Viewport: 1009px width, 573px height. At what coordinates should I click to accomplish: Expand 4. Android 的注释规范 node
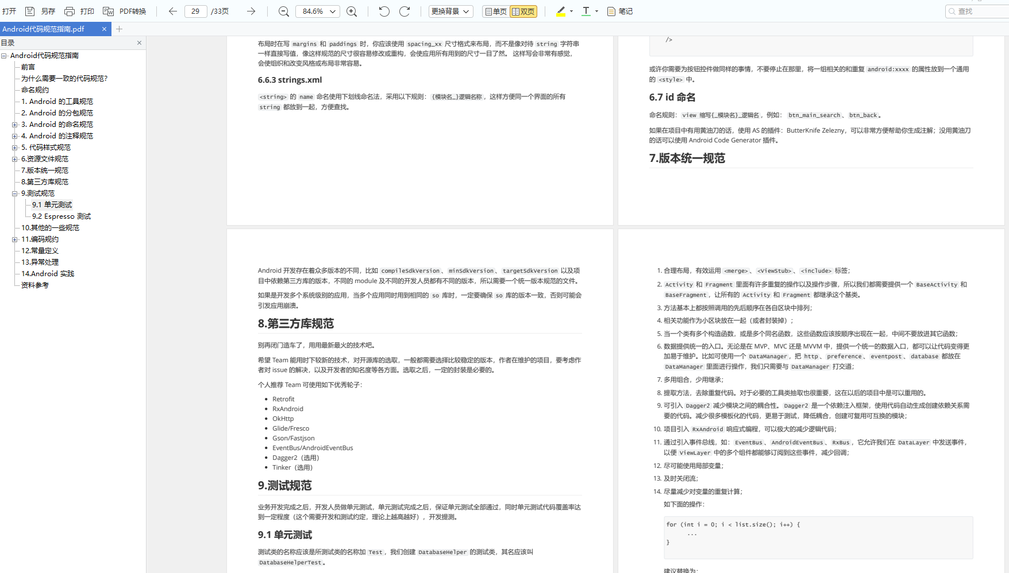15,136
